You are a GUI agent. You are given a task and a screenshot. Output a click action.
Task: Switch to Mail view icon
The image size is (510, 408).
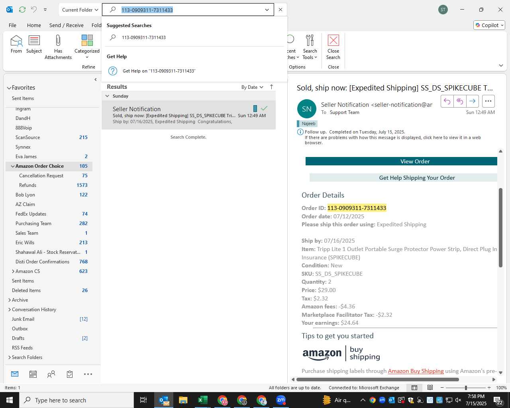coord(15,374)
